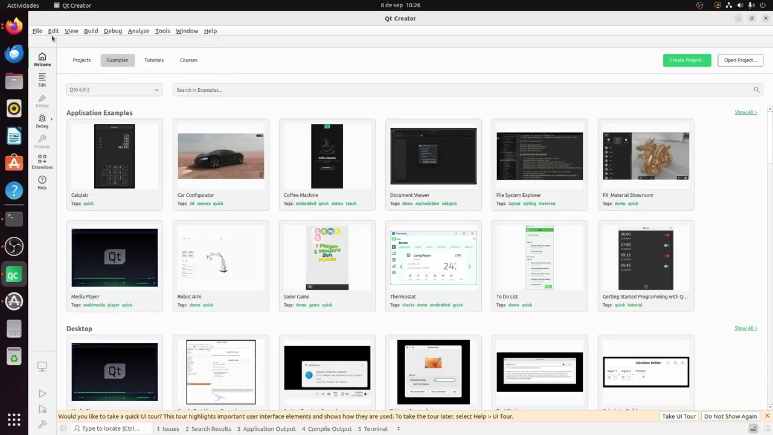Toggle the left sidebar visibility button
The width and height of the screenshot is (773, 435).
point(63,429)
